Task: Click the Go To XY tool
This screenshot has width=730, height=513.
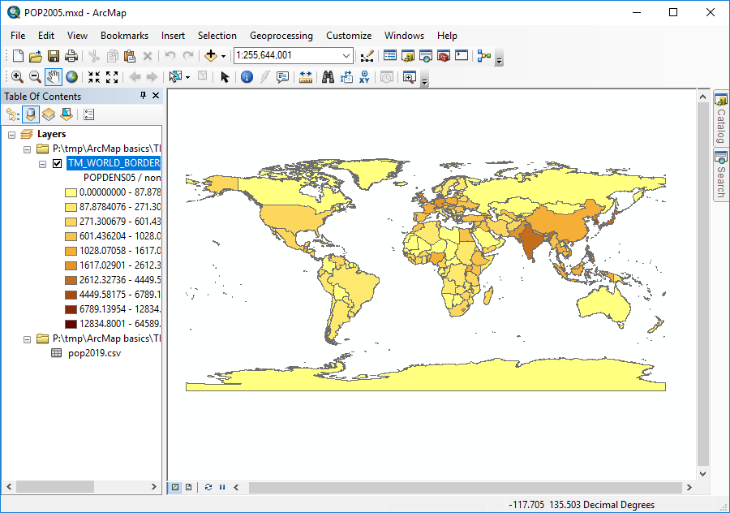Action: point(366,76)
